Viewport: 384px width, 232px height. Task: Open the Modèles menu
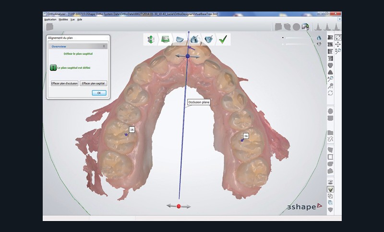tap(63, 20)
